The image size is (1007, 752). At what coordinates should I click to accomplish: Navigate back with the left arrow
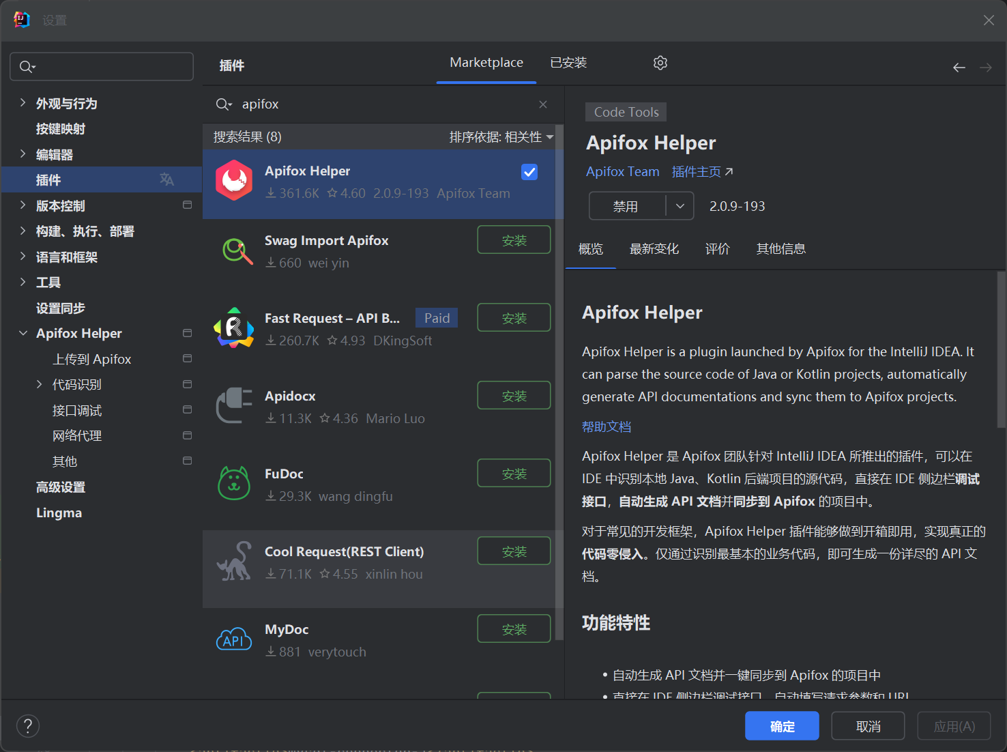(x=959, y=67)
